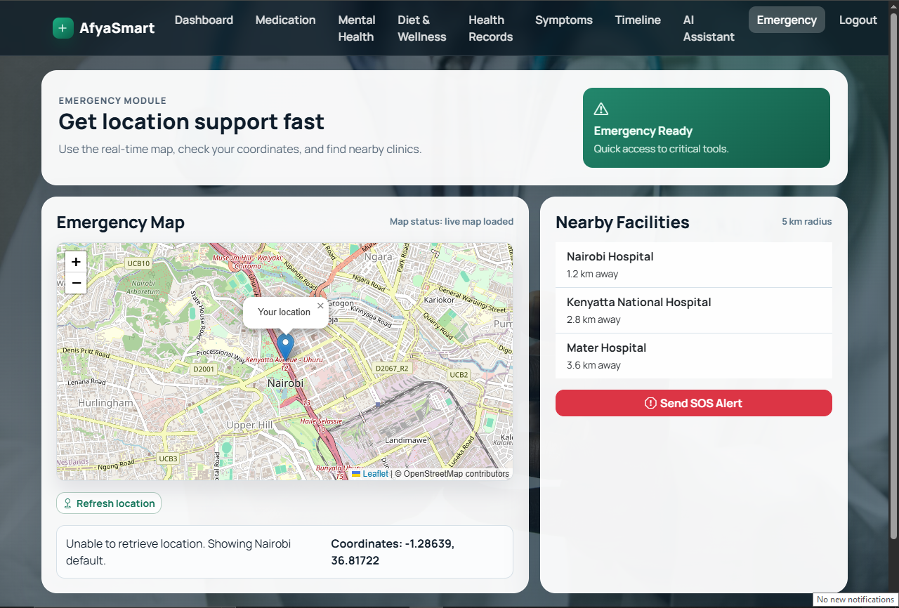
Task: Click the '5 km radius' label
Action: [807, 222]
